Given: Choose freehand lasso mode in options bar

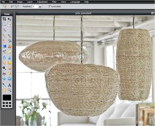Looking at the screenshot, I should (x=12, y=7).
